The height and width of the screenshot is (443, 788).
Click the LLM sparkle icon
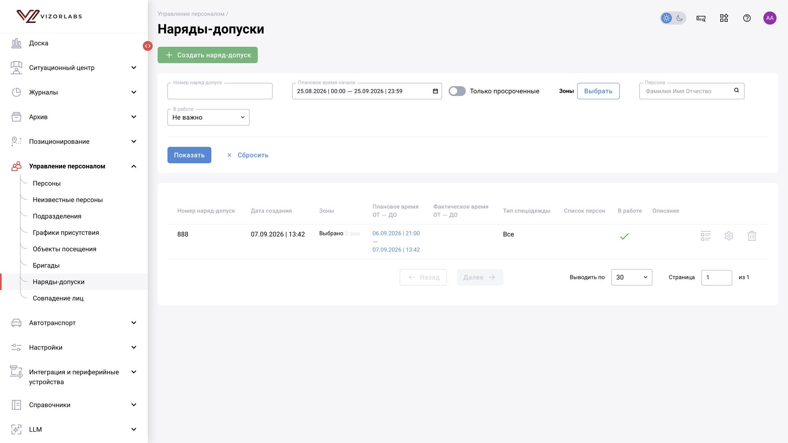16,429
